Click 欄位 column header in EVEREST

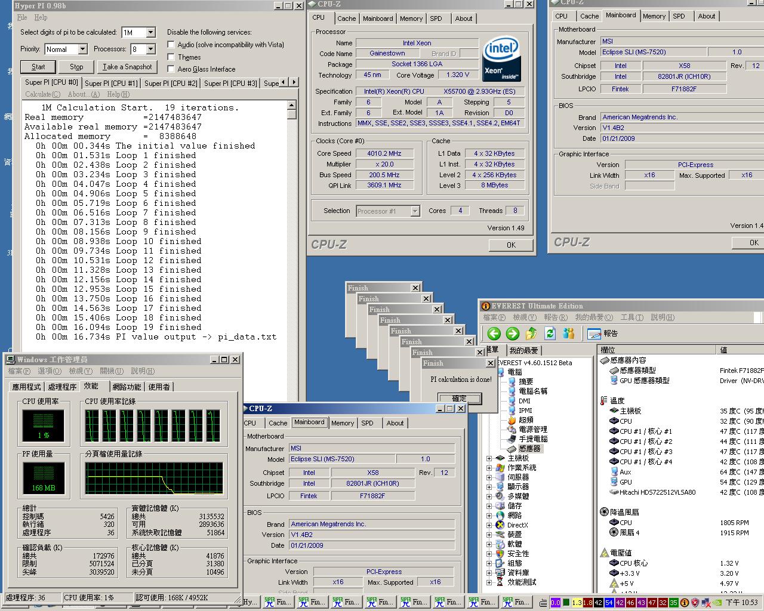click(x=657, y=350)
